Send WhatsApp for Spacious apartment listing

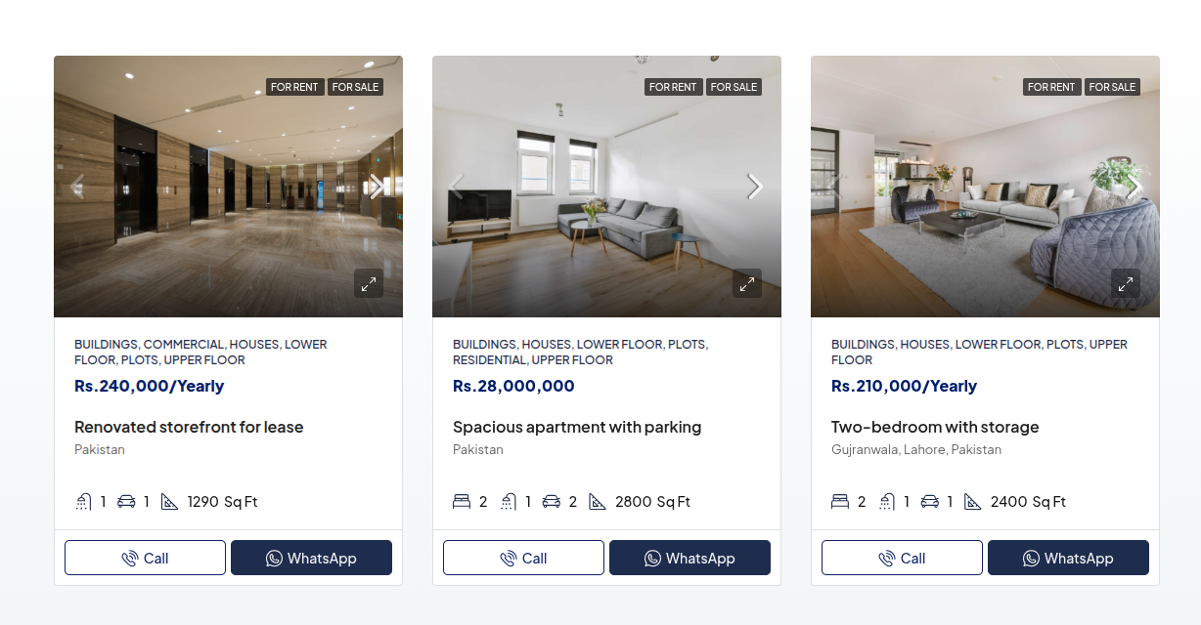(689, 558)
